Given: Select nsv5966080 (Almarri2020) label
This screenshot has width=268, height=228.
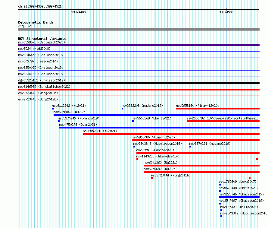Looking at the screenshot, I should [153, 137].
